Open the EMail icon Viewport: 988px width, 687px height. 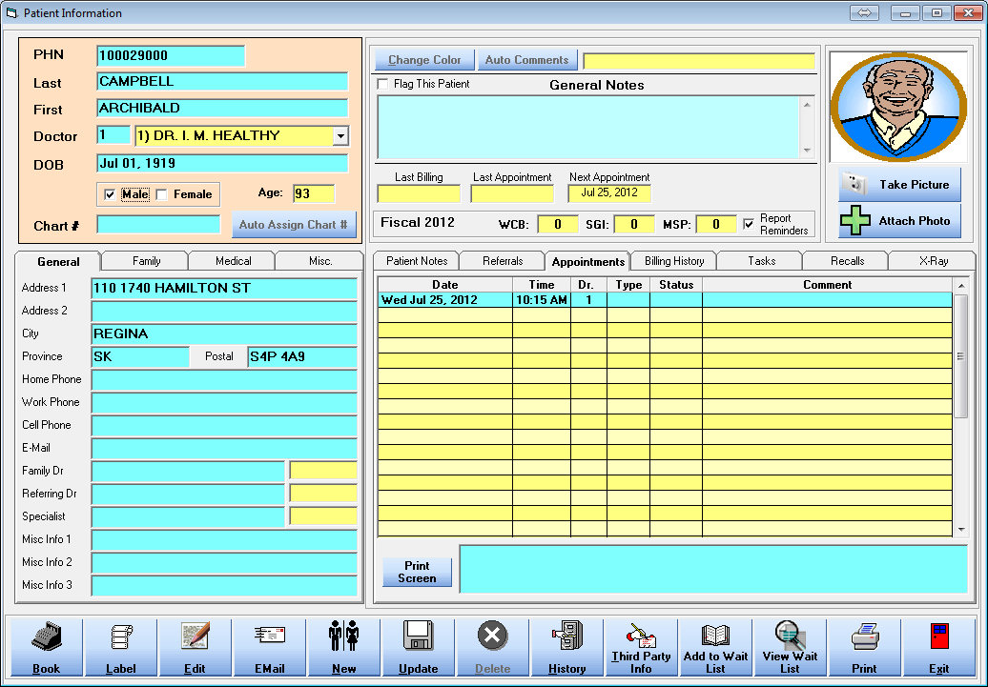pos(270,648)
